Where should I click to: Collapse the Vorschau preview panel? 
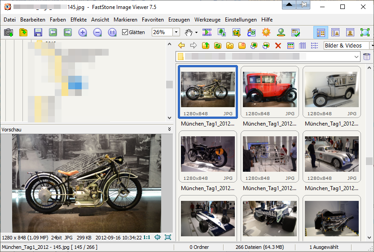[x=169, y=129]
